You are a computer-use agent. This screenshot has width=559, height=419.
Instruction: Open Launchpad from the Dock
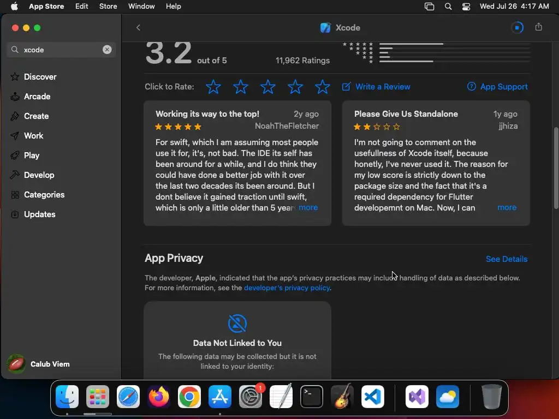click(x=98, y=397)
